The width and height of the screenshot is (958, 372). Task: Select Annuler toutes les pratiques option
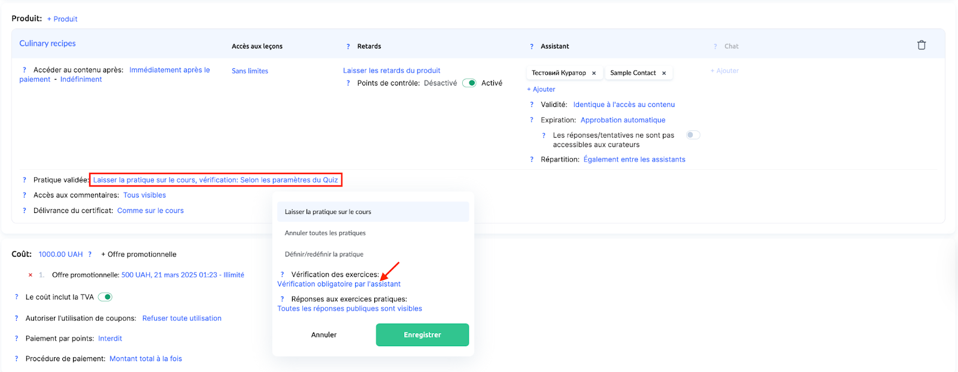(325, 233)
